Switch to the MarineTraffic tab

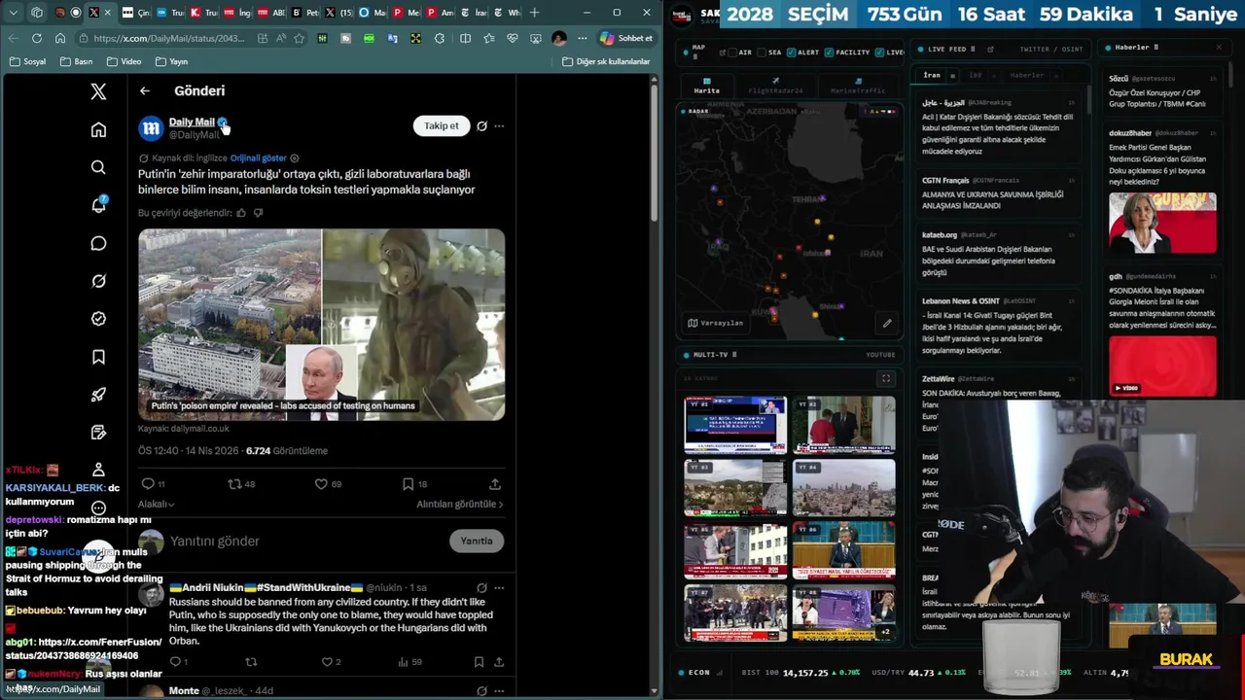(858, 86)
